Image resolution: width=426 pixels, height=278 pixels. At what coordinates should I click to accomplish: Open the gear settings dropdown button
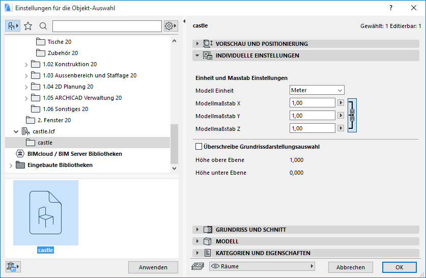coord(170,26)
